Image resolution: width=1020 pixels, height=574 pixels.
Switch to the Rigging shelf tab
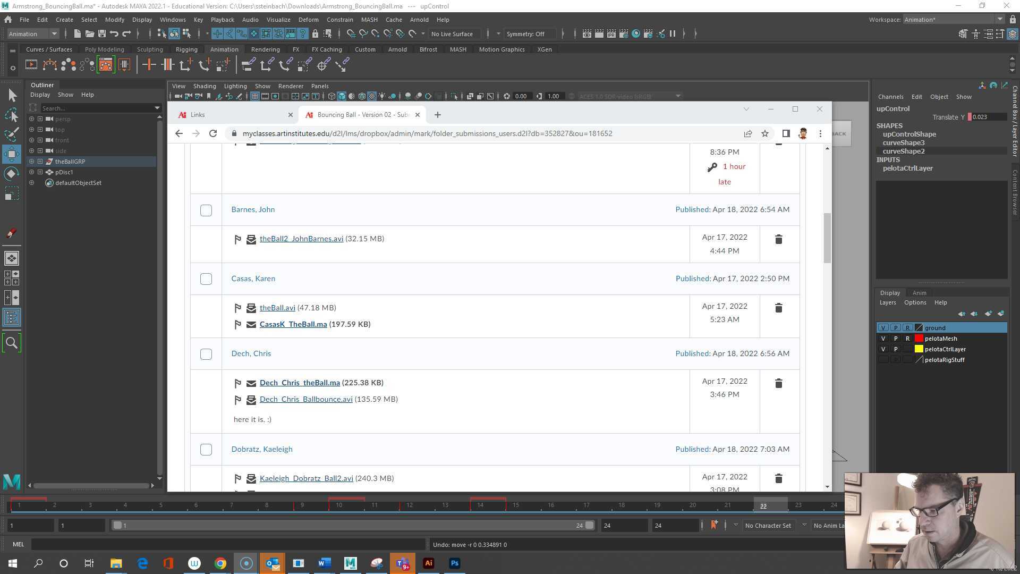click(186, 49)
